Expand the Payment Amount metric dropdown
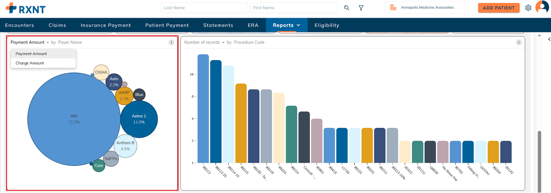Screen dimensions: 551x193 pyautogui.click(x=30, y=42)
